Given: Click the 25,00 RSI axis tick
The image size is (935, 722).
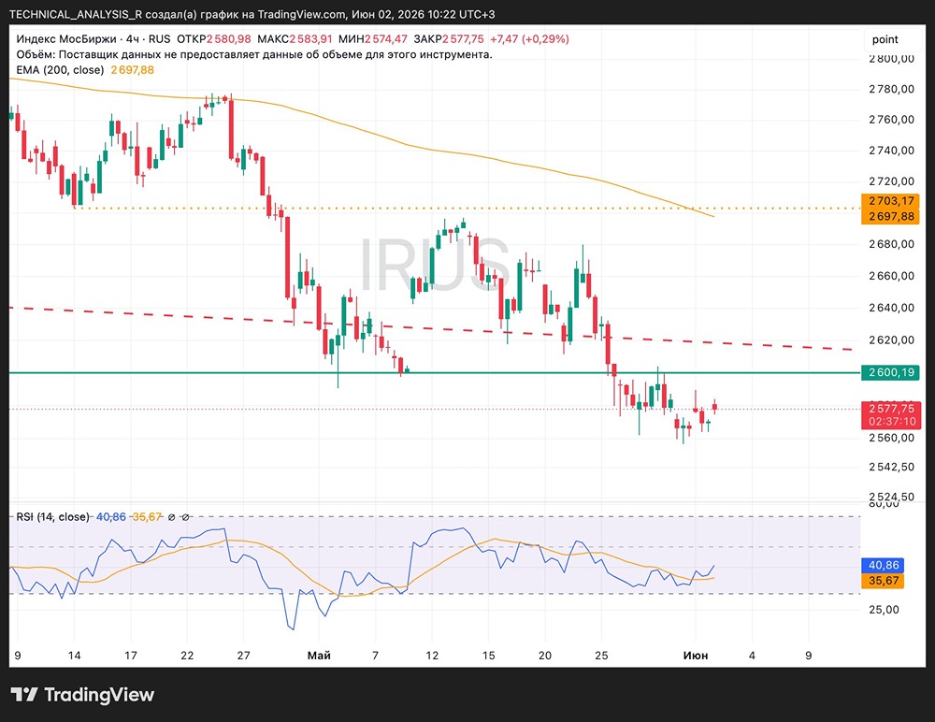Looking at the screenshot, I should click(x=884, y=610).
